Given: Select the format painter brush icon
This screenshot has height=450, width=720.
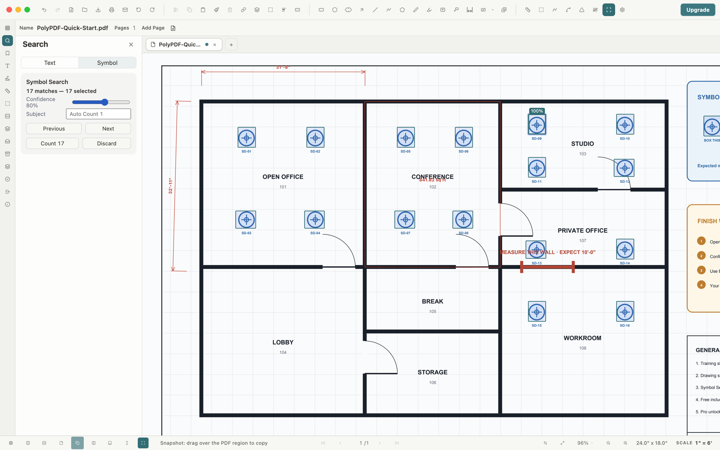Looking at the screenshot, I should tap(216, 10).
